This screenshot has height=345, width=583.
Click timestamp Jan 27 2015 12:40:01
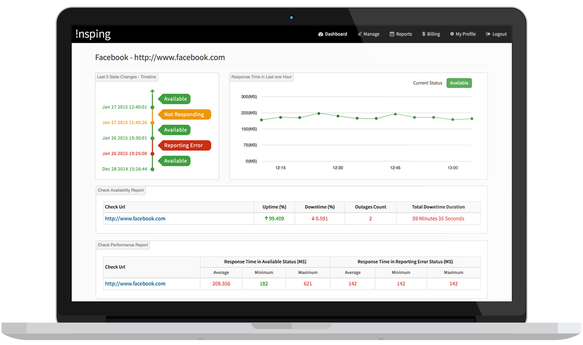124,107
